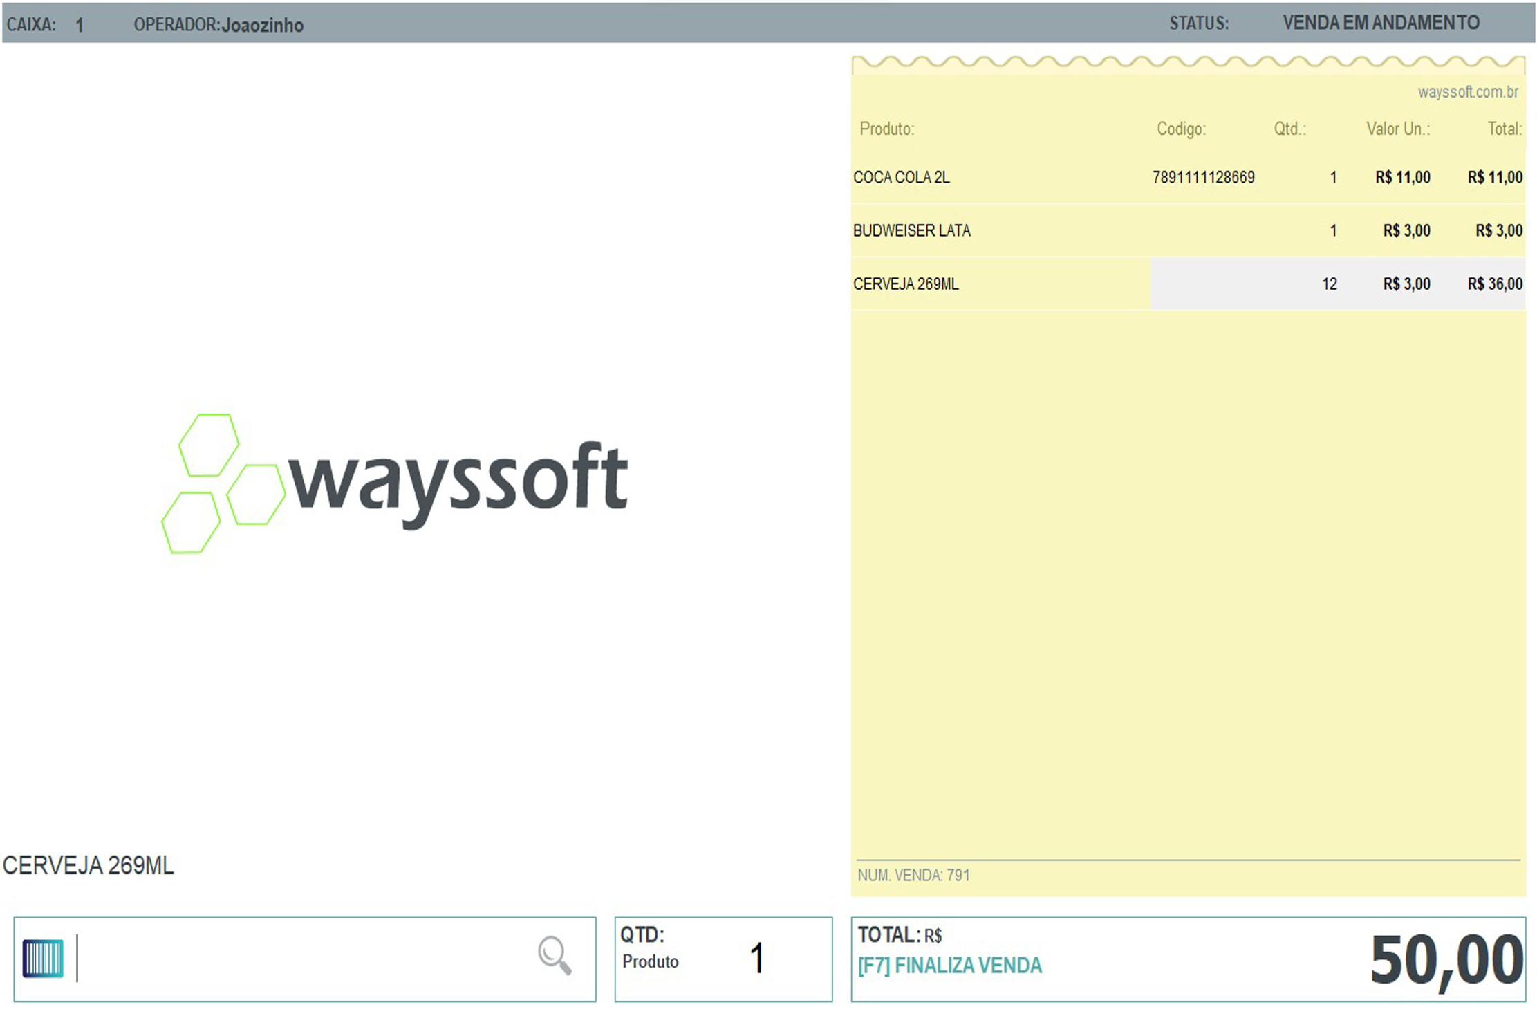Click the Total column header
1537x1025 pixels.
pyautogui.click(x=1505, y=129)
